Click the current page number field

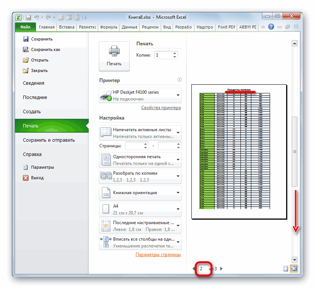click(x=203, y=268)
